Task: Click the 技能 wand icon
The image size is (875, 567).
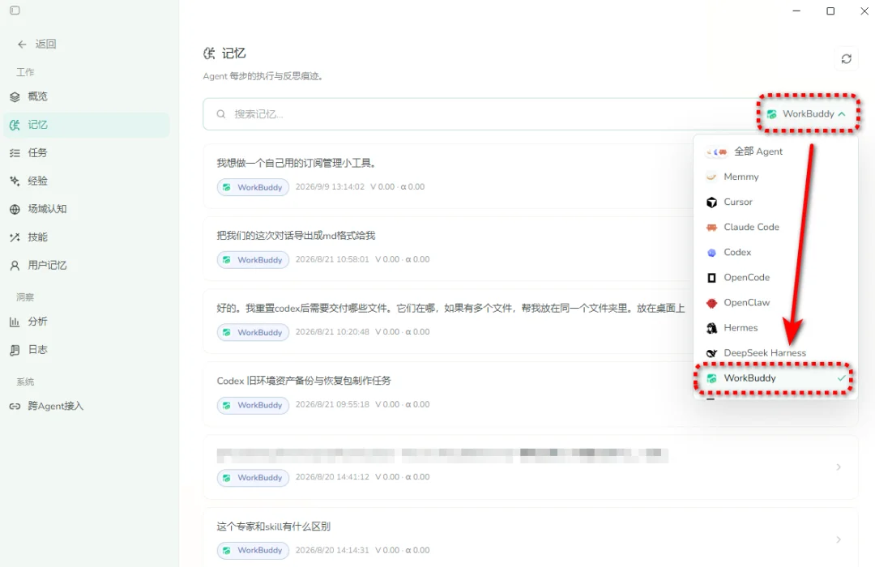Action: point(15,237)
